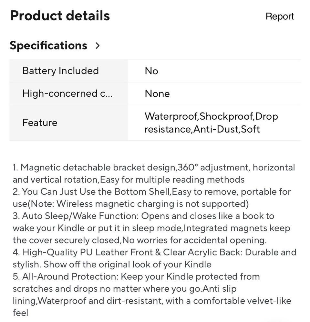Tap the Battery Included value No

click(151, 71)
